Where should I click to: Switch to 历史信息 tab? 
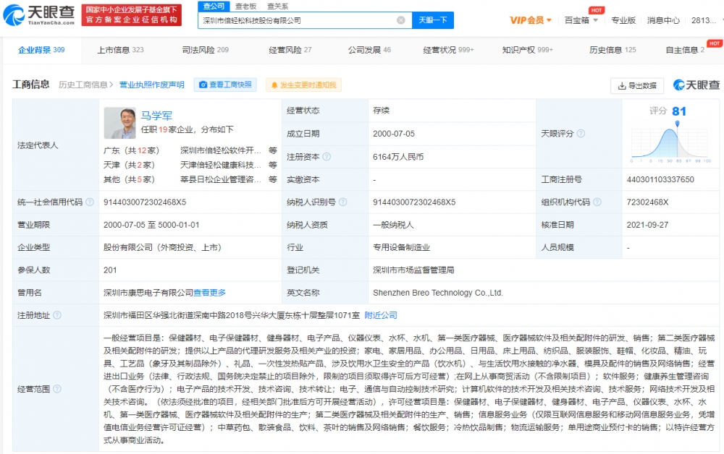coord(613,50)
